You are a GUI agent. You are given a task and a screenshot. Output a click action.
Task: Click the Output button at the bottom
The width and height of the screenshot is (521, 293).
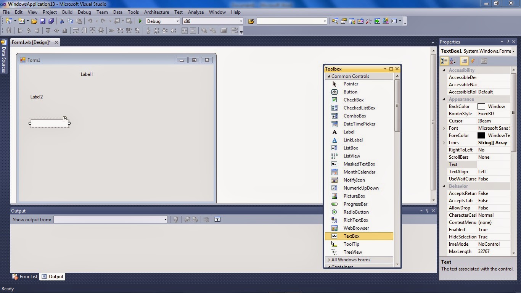pos(52,276)
